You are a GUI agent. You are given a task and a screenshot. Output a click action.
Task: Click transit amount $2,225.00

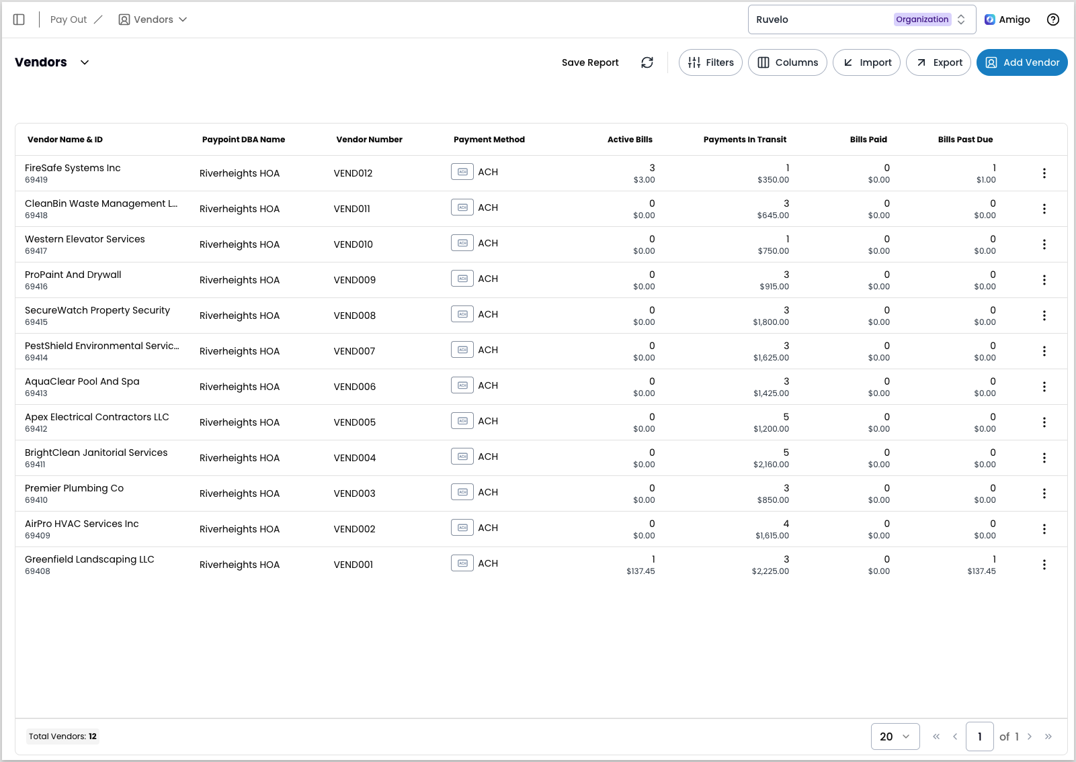click(x=770, y=571)
